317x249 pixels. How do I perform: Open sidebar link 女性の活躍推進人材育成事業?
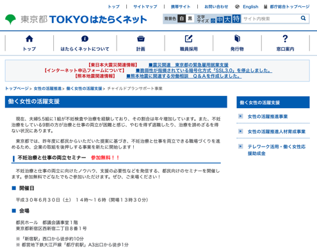tap(277, 131)
